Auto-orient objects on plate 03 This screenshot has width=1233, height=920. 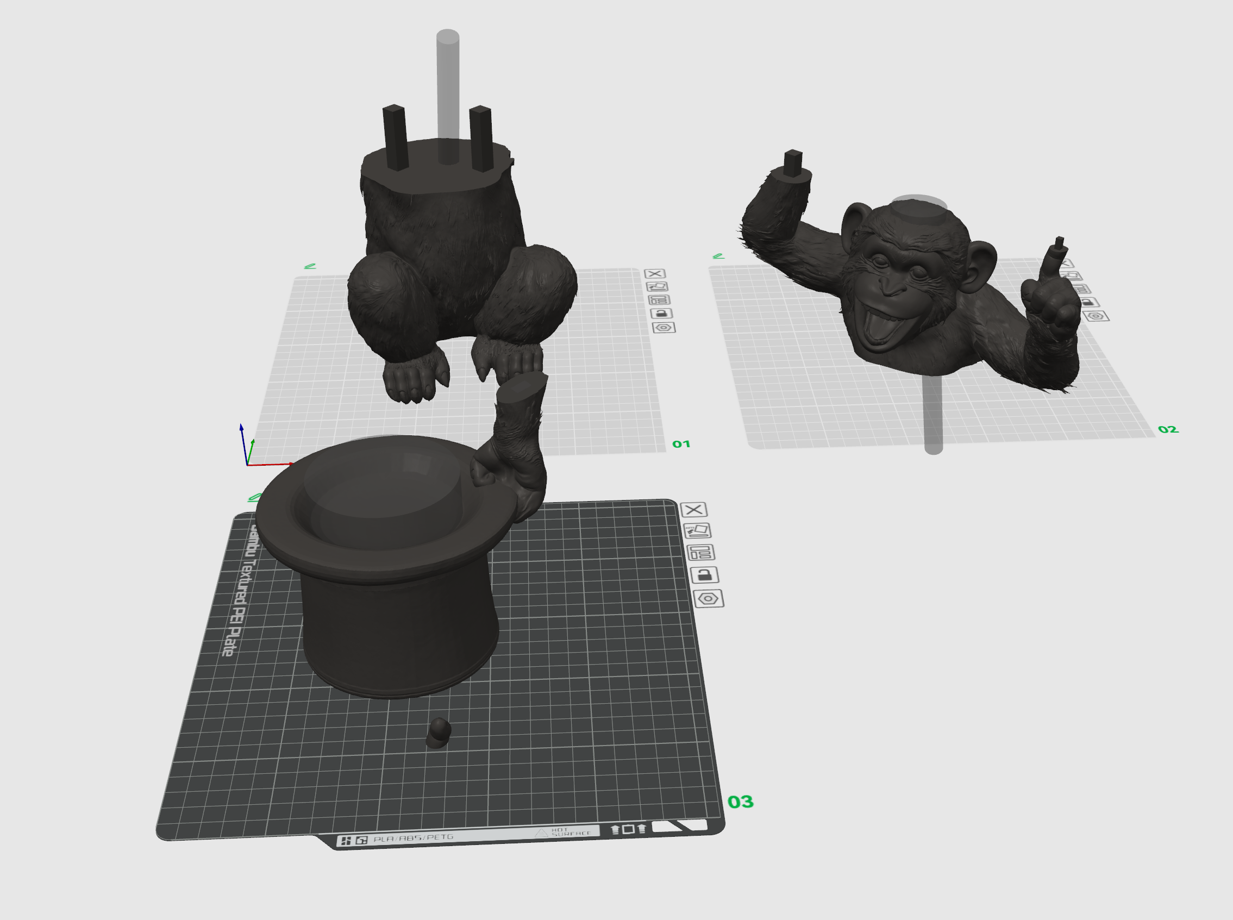pyautogui.click(x=697, y=531)
